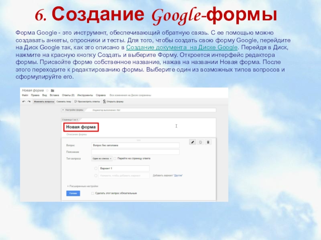This screenshot has height=240, width=321.
Task: Click the folder icon next to the title
Action: click(x=53, y=90)
